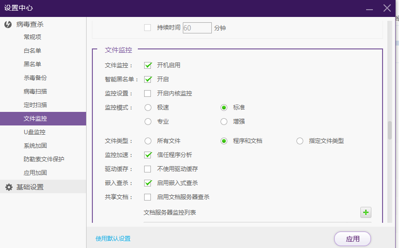The image size is (399, 248).
Task: Open the U盘监控 settings page
Action: tap(35, 132)
